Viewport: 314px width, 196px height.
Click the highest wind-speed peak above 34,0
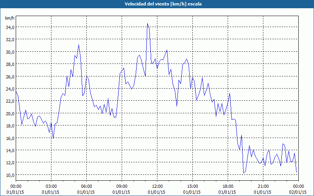coord(148,24)
